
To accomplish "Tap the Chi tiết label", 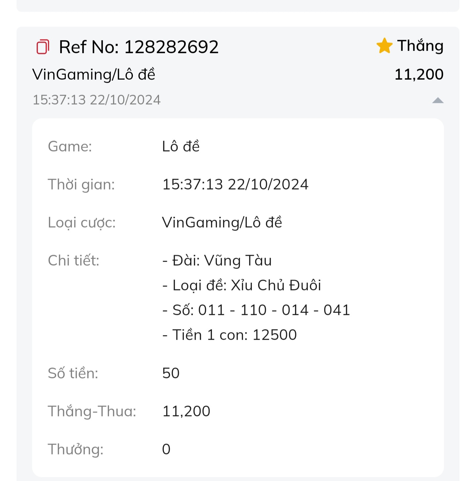I will 74,260.
